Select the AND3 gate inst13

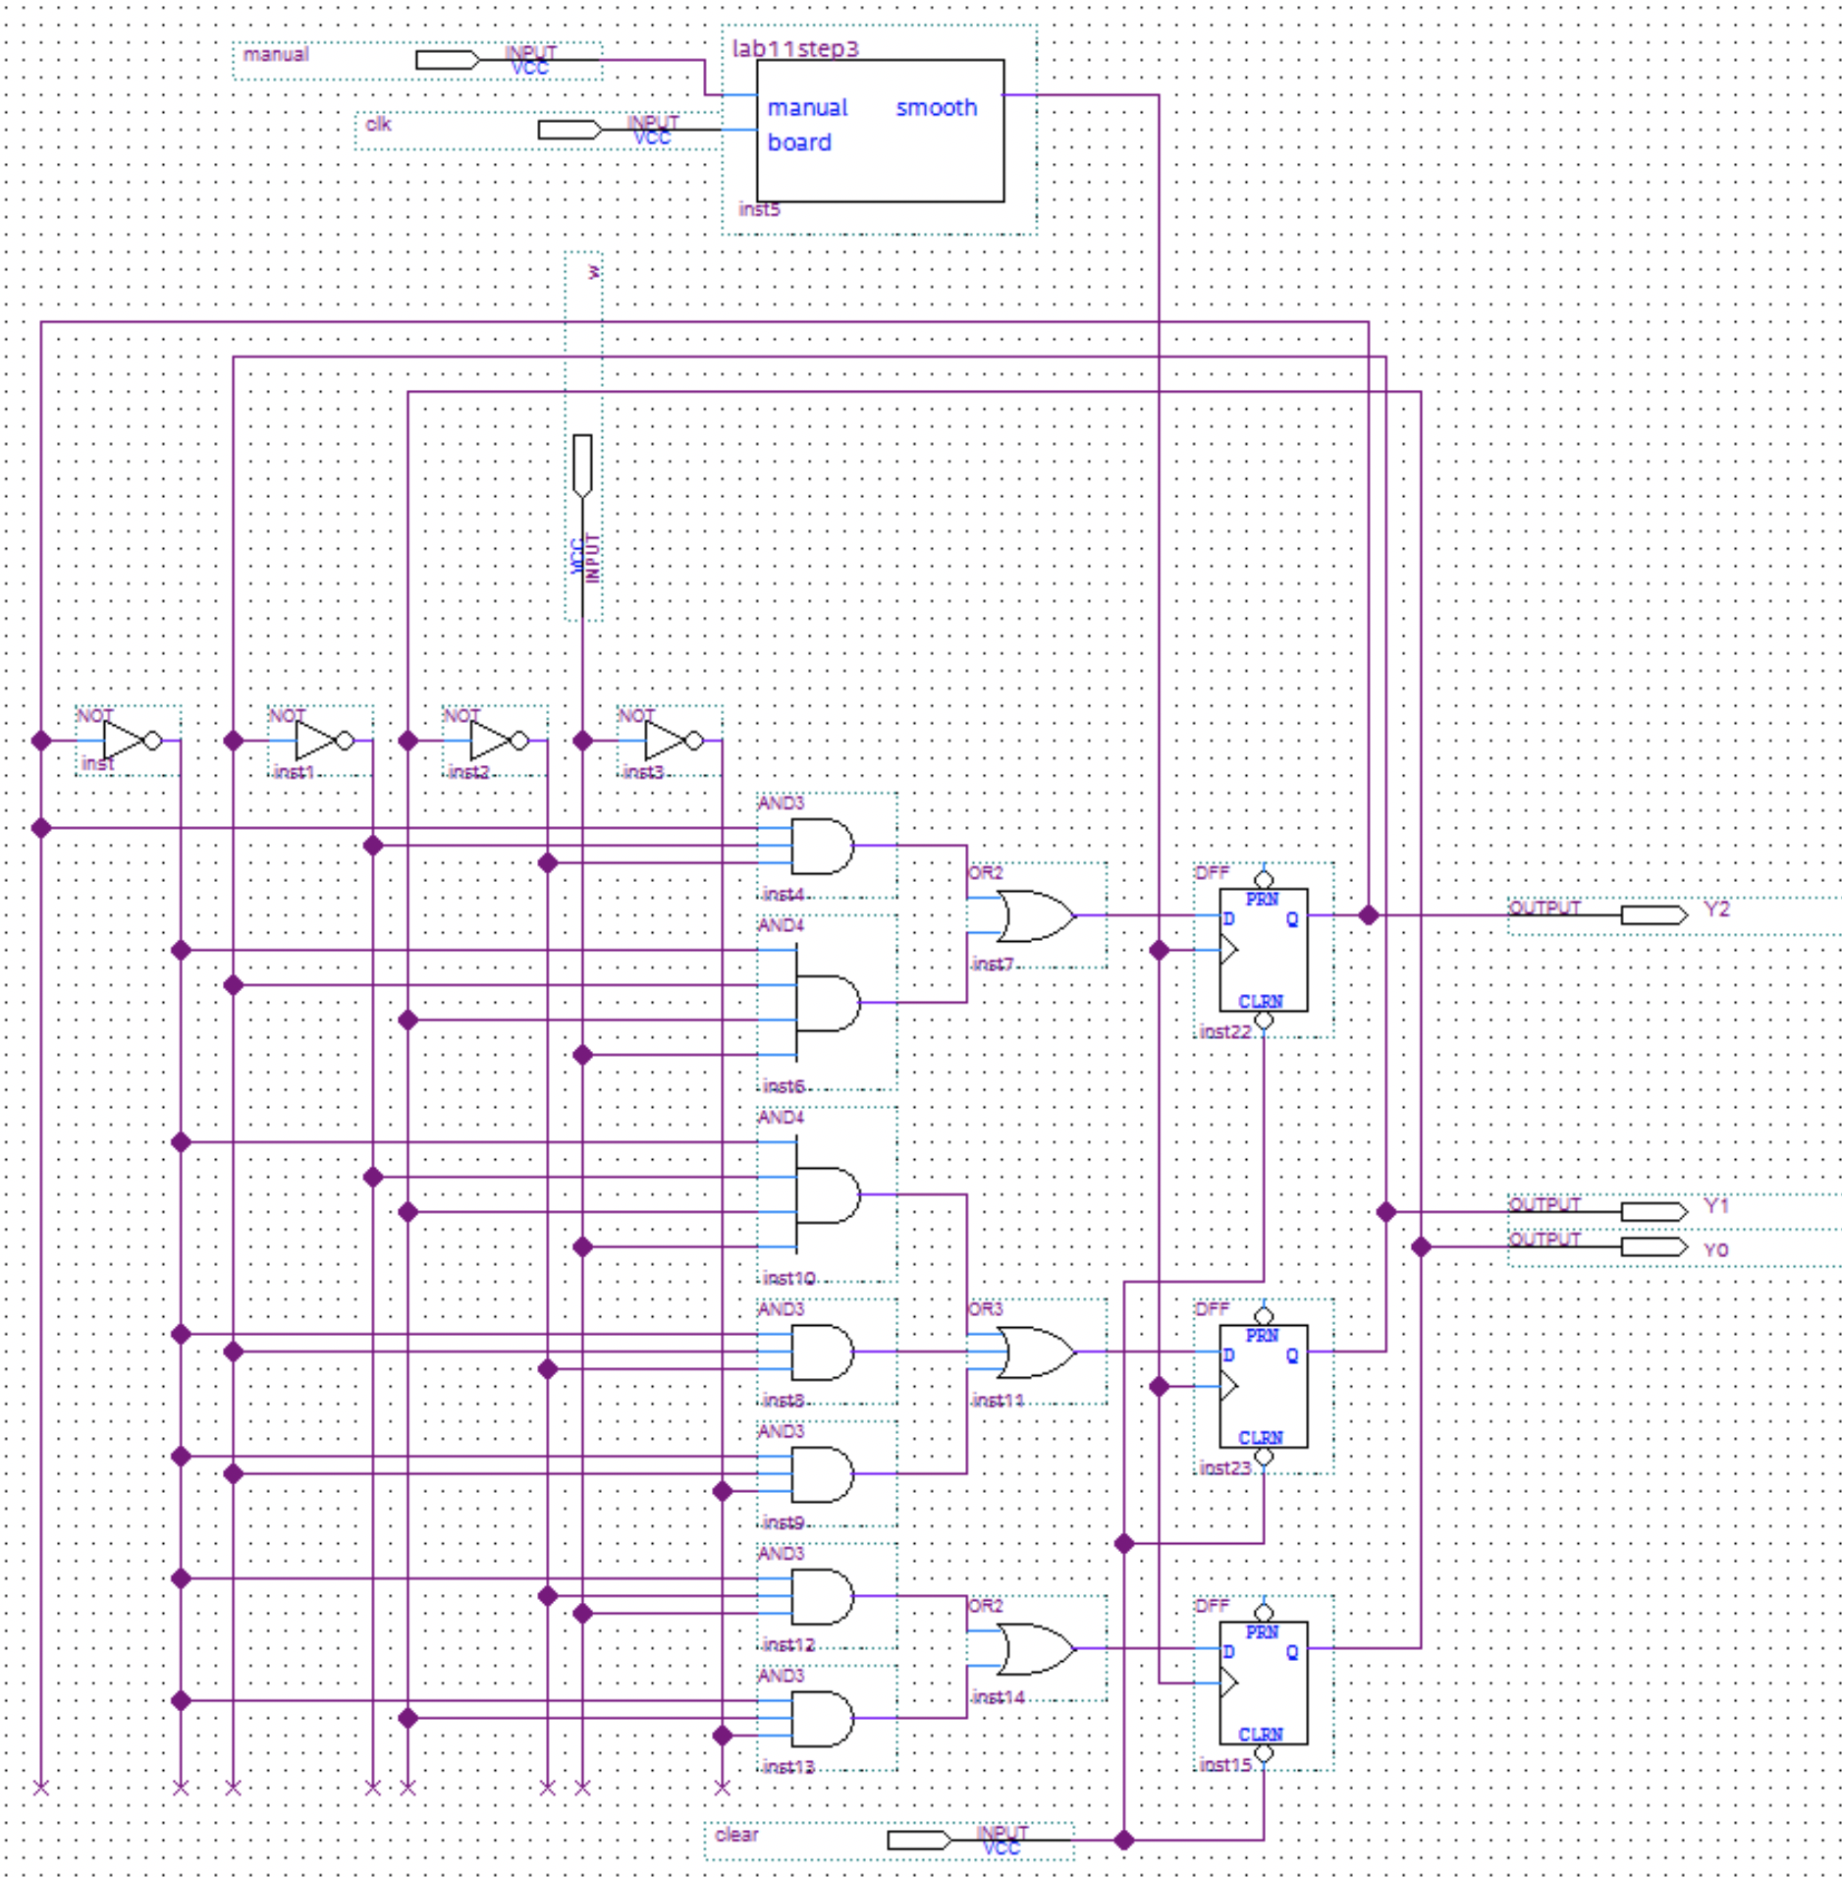click(822, 1718)
